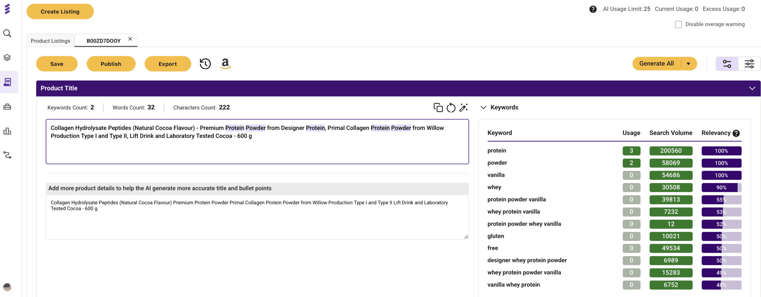Switch to the simple sliders view toggle

coord(727,64)
